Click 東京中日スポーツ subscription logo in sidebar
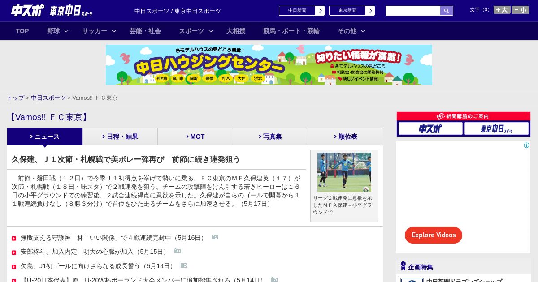 coord(497,128)
